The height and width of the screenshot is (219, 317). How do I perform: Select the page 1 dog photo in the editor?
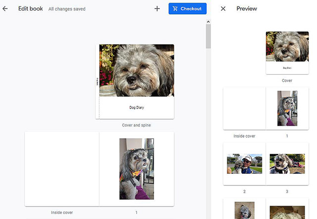[137, 169]
